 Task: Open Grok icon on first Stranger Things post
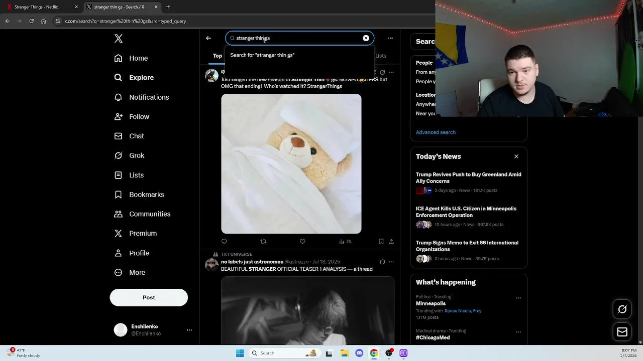click(382, 72)
